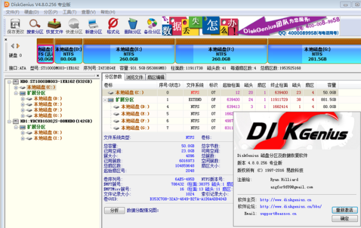
Task: Expand 本地磁盘(G:) in the disk tree
Action: pyautogui.click(x=23, y=115)
